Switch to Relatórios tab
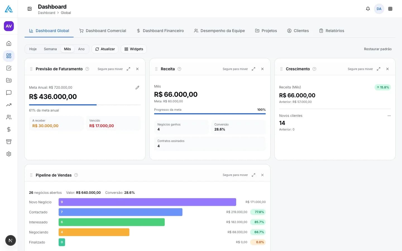Image resolution: width=402 pixels, height=251 pixels. (332, 31)
